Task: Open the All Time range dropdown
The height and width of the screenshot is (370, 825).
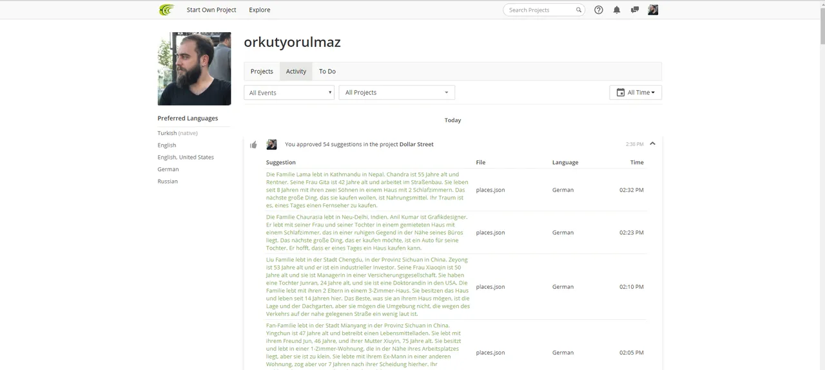Action: pyautogui.click(x=636, y=93)
